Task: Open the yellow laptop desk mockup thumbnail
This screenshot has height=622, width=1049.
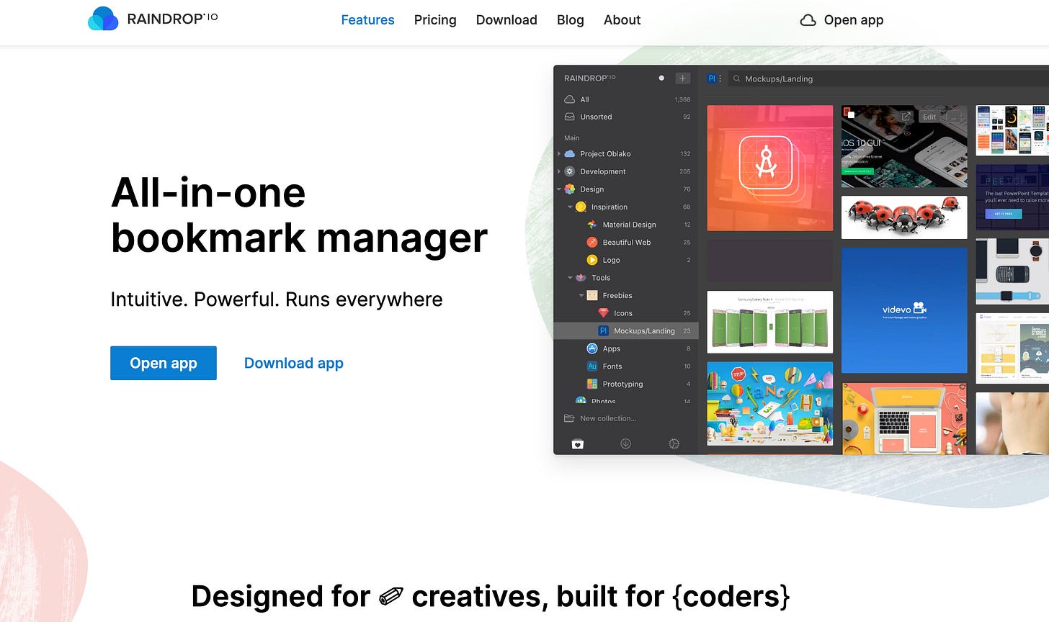Action: [904, 418]
